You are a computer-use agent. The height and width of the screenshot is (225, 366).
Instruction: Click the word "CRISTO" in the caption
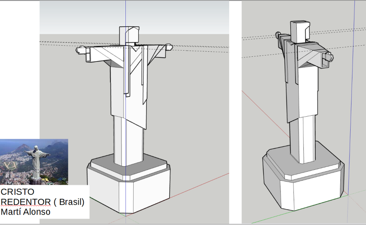[x=18, y=192]
